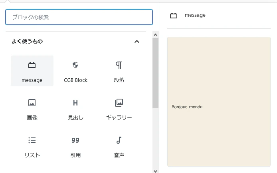
Task: Click the 音声 label
Action: 119,155
